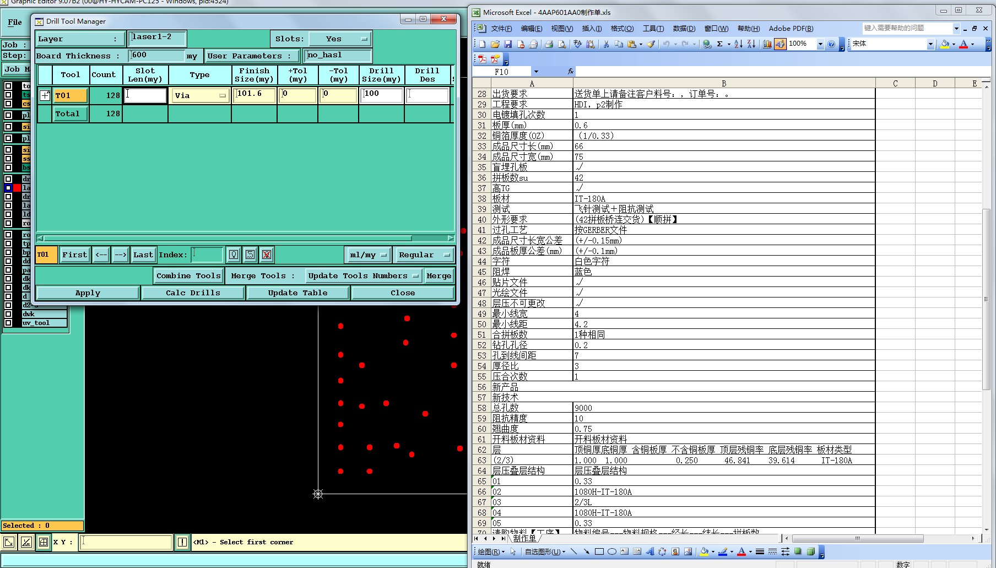Click the Update Table button
Viewport: 996px width, 568px height.
[297, 293]
